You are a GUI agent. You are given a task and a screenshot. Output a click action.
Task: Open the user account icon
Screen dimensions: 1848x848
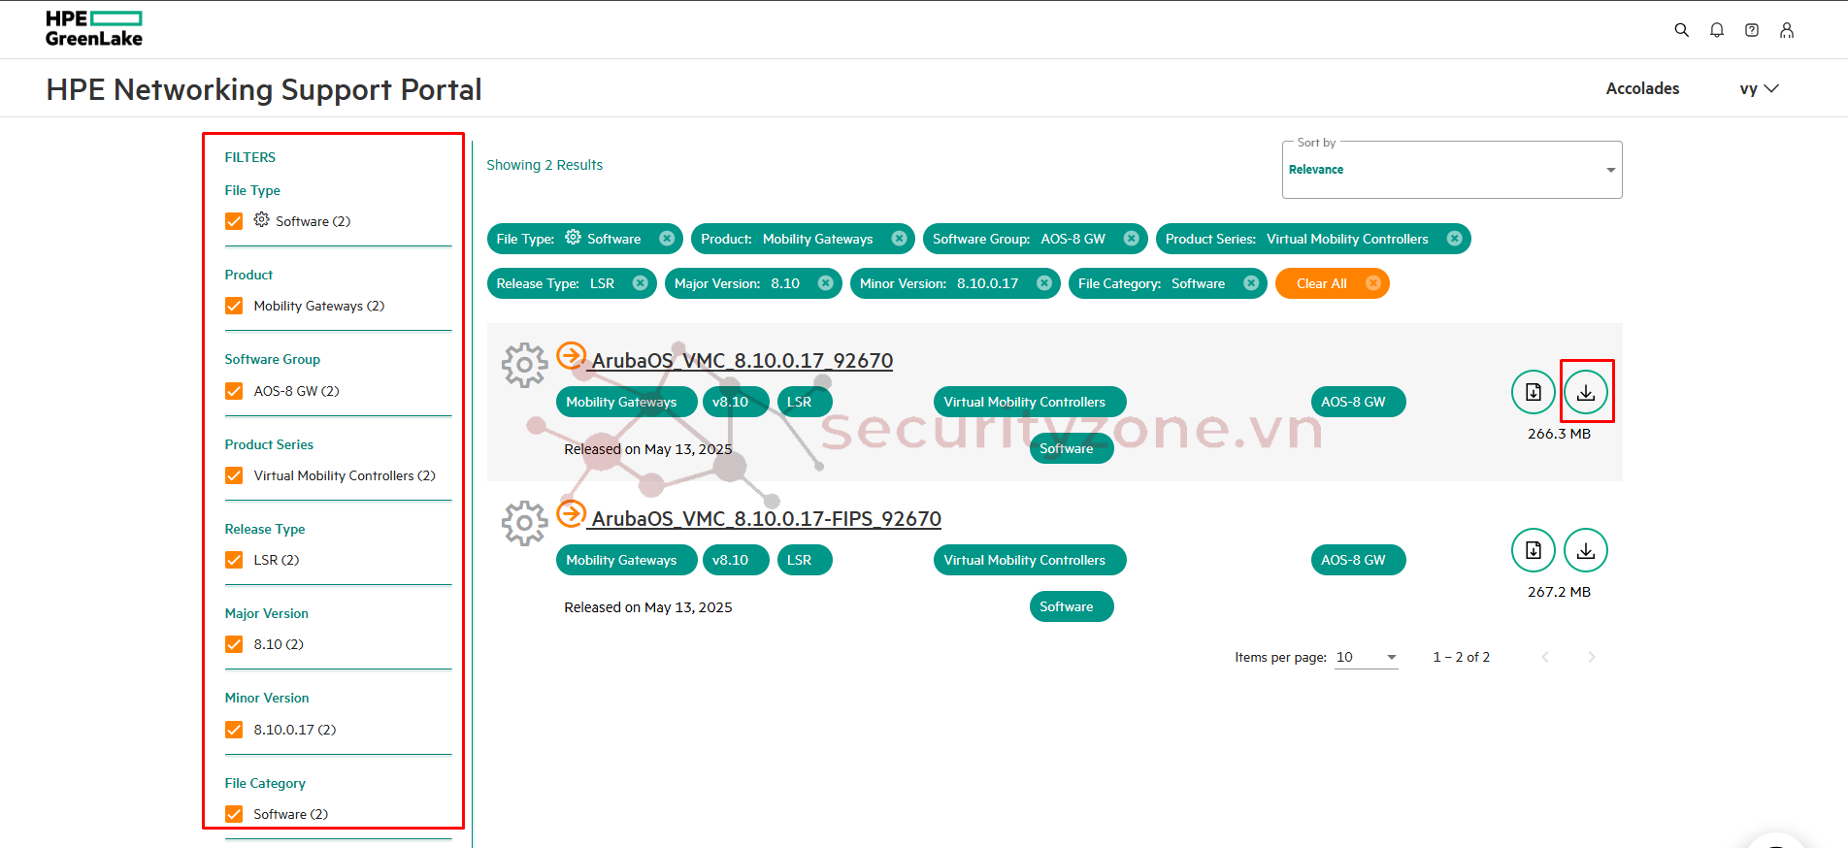1787,30
